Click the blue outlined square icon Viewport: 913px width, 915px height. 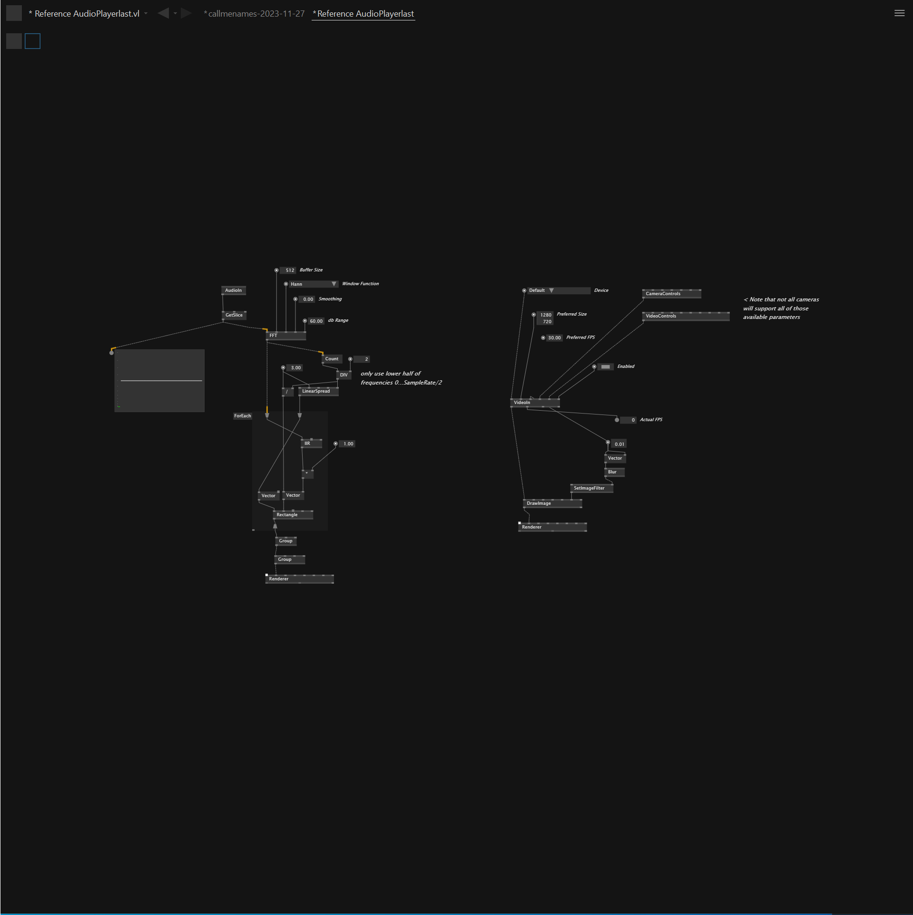tap(32, 41)
